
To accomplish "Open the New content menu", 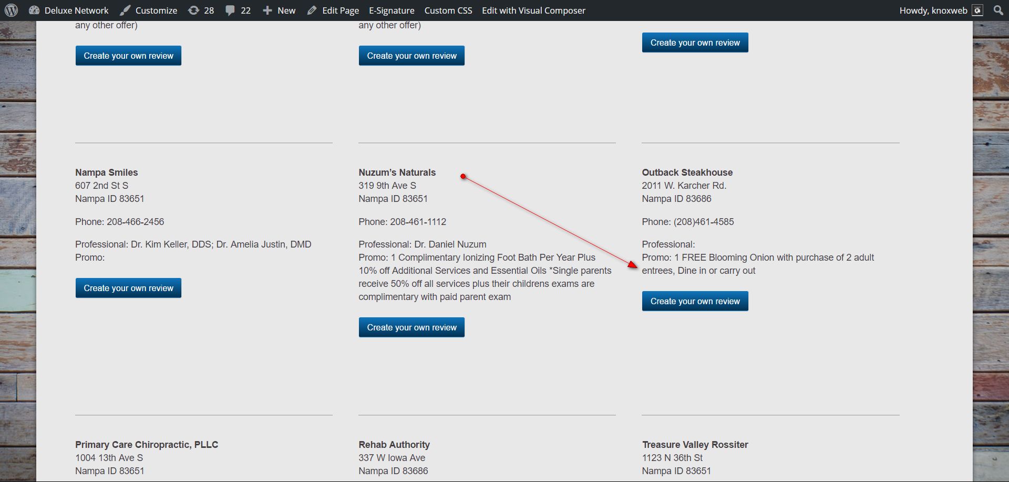I will tap(286, 10).
